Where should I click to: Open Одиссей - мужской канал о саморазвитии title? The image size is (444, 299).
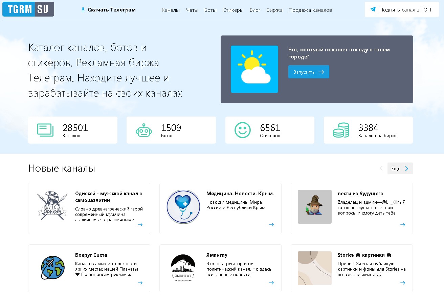click(109, 197)
